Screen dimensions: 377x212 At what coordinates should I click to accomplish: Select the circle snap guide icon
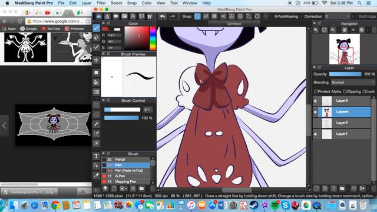(240, 16)
